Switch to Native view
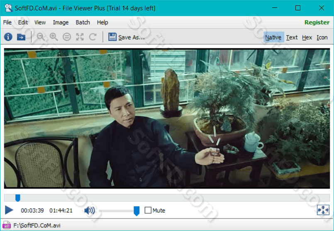The image size is (334, 231). pos(273,37)
